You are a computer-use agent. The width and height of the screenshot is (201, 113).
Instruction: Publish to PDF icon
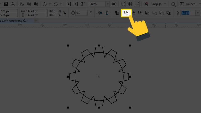point(82,4)
